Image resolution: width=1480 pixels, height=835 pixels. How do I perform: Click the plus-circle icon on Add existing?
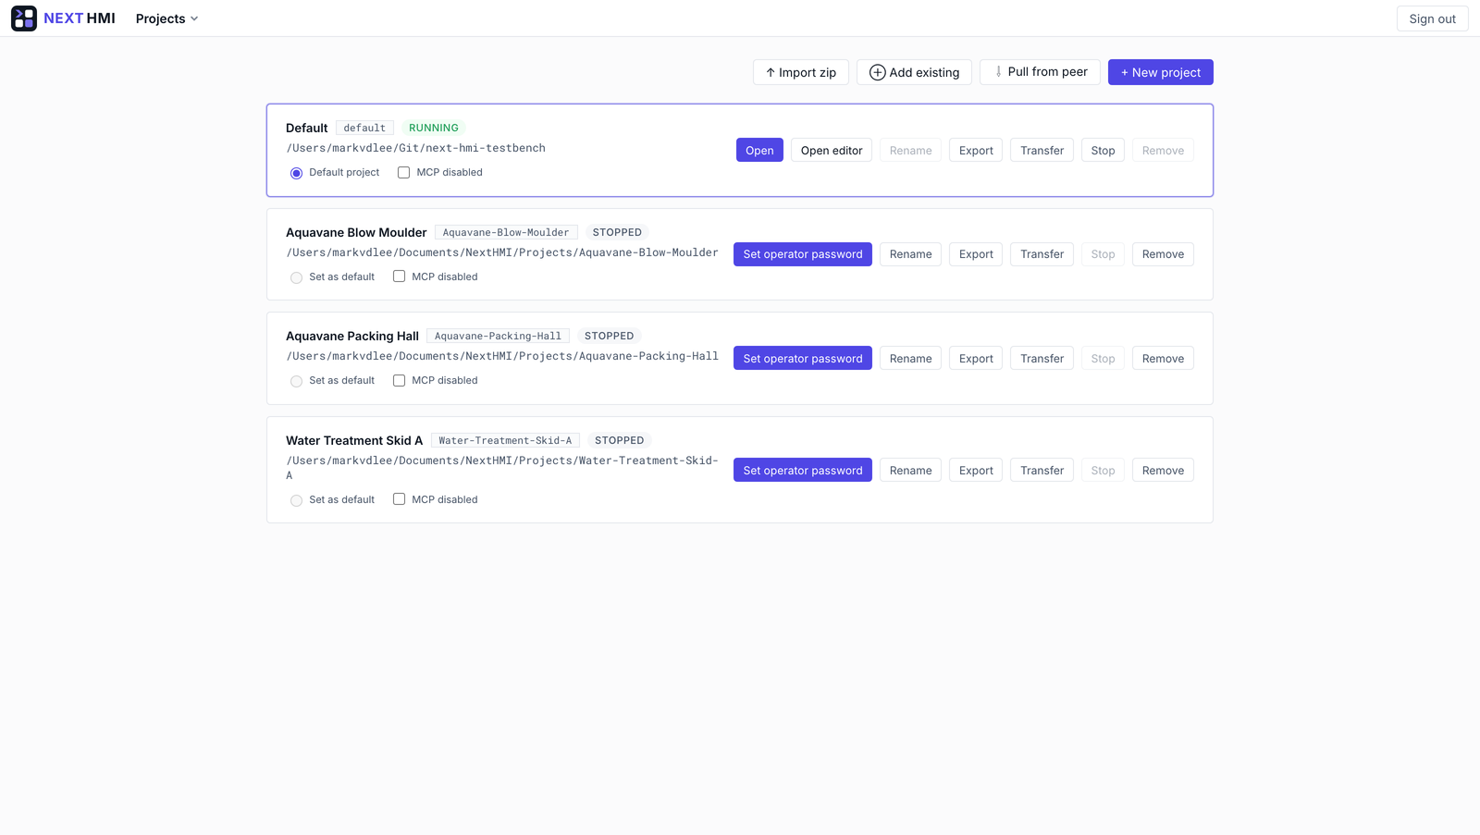(877, 72)
